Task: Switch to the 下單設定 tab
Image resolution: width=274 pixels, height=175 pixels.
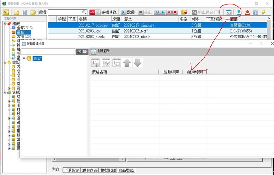Action: 71,170
